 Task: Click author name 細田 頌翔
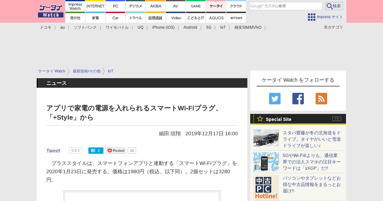click(170, 133)
